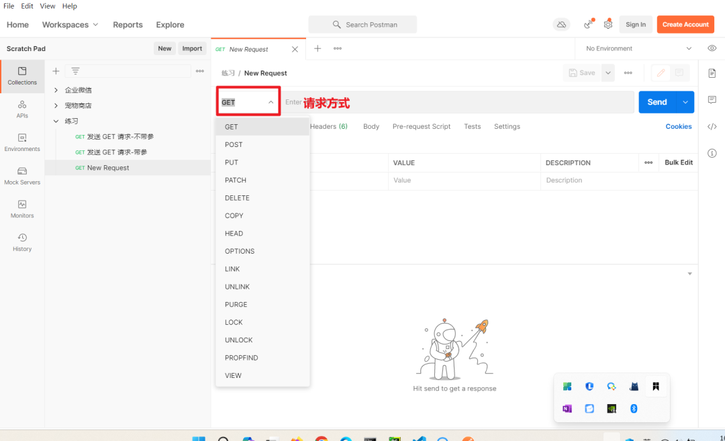Open the code snippet panel icon
The image size is (725, 441).
point(712,126)
